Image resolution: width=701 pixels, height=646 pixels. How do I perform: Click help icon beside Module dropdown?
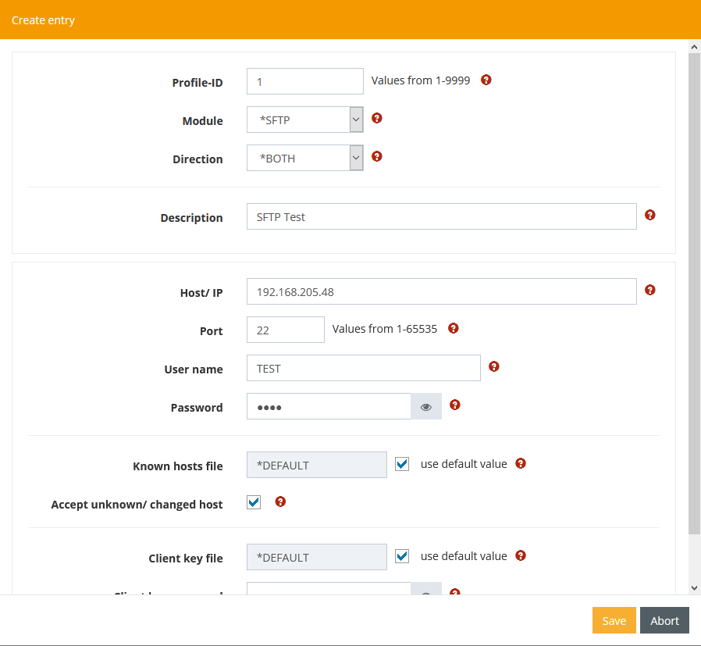(377, 118)
